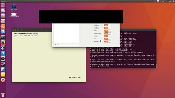Launch Ubuntu Software Center from the dock
The image size is (175, 98).
[x=3, y=27]
